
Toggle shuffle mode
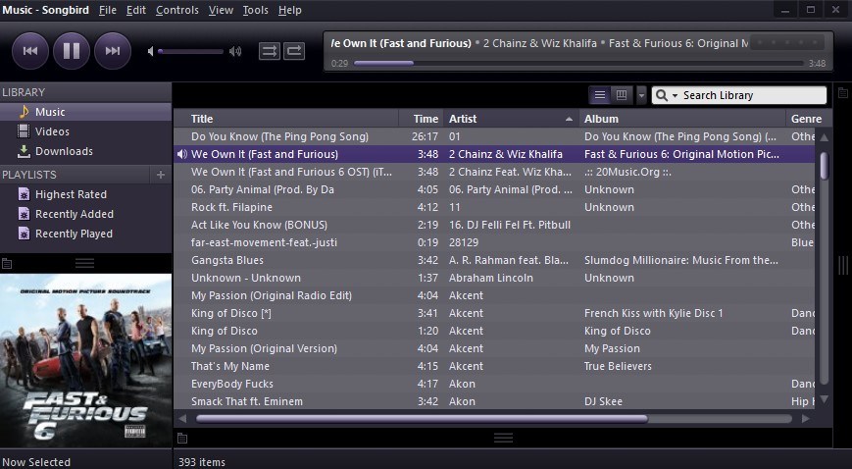tap(270, 51)
